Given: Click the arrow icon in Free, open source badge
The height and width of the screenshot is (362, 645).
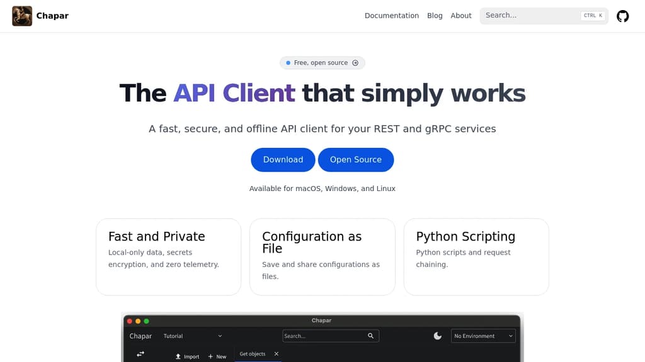Looking at the screenshot, I should pos(355,63).
